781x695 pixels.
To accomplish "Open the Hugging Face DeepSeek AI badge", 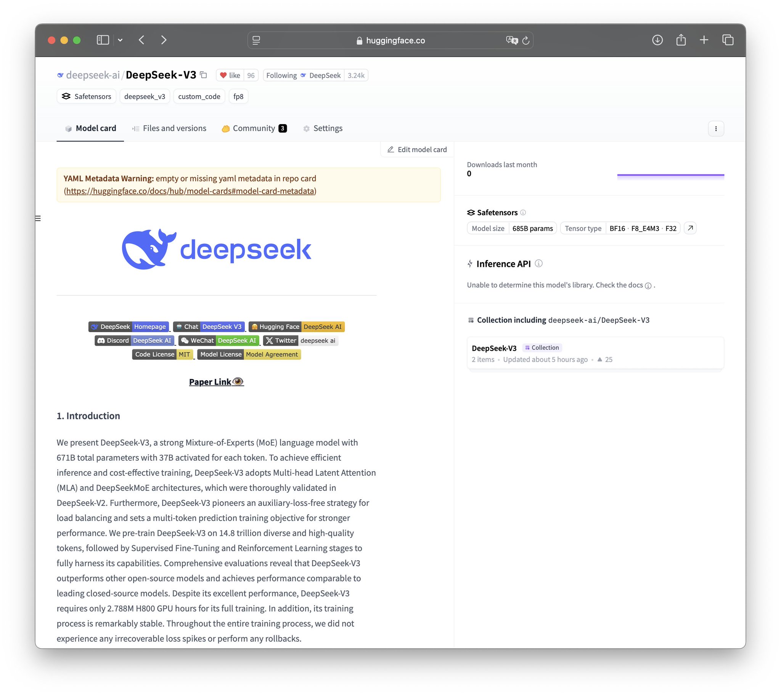I will [296, 326].
